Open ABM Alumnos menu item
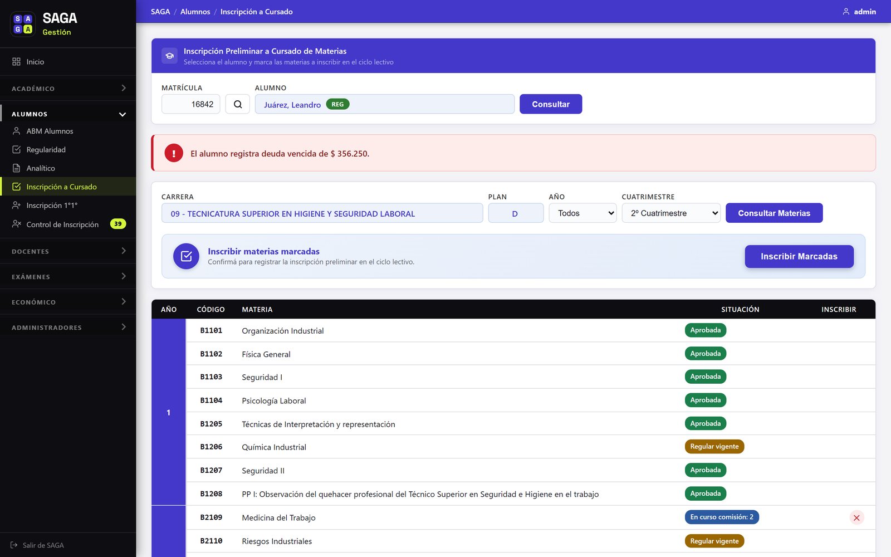The height and width of the screenshot is (557, 891). click(68, 131)
